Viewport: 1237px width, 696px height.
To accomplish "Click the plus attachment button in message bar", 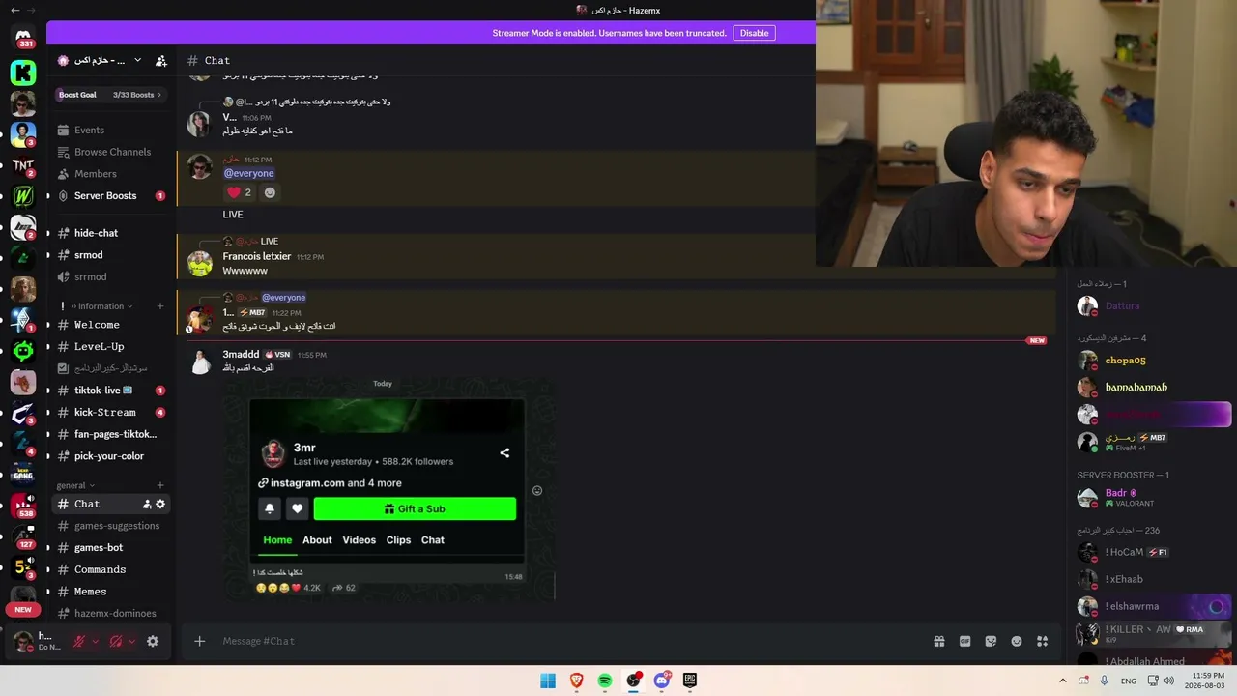I will click(x=200, y=641).
